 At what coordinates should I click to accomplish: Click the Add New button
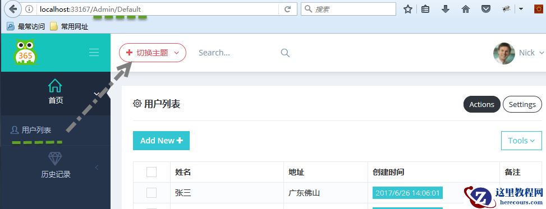click(x=161, y=141)
